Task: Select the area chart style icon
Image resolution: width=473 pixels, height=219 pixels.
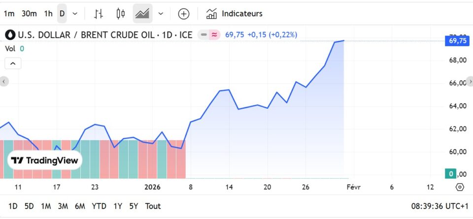Action: point(142,14)
